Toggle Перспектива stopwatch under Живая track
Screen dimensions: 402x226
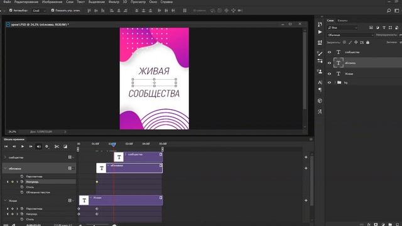[x=22, y=208]
